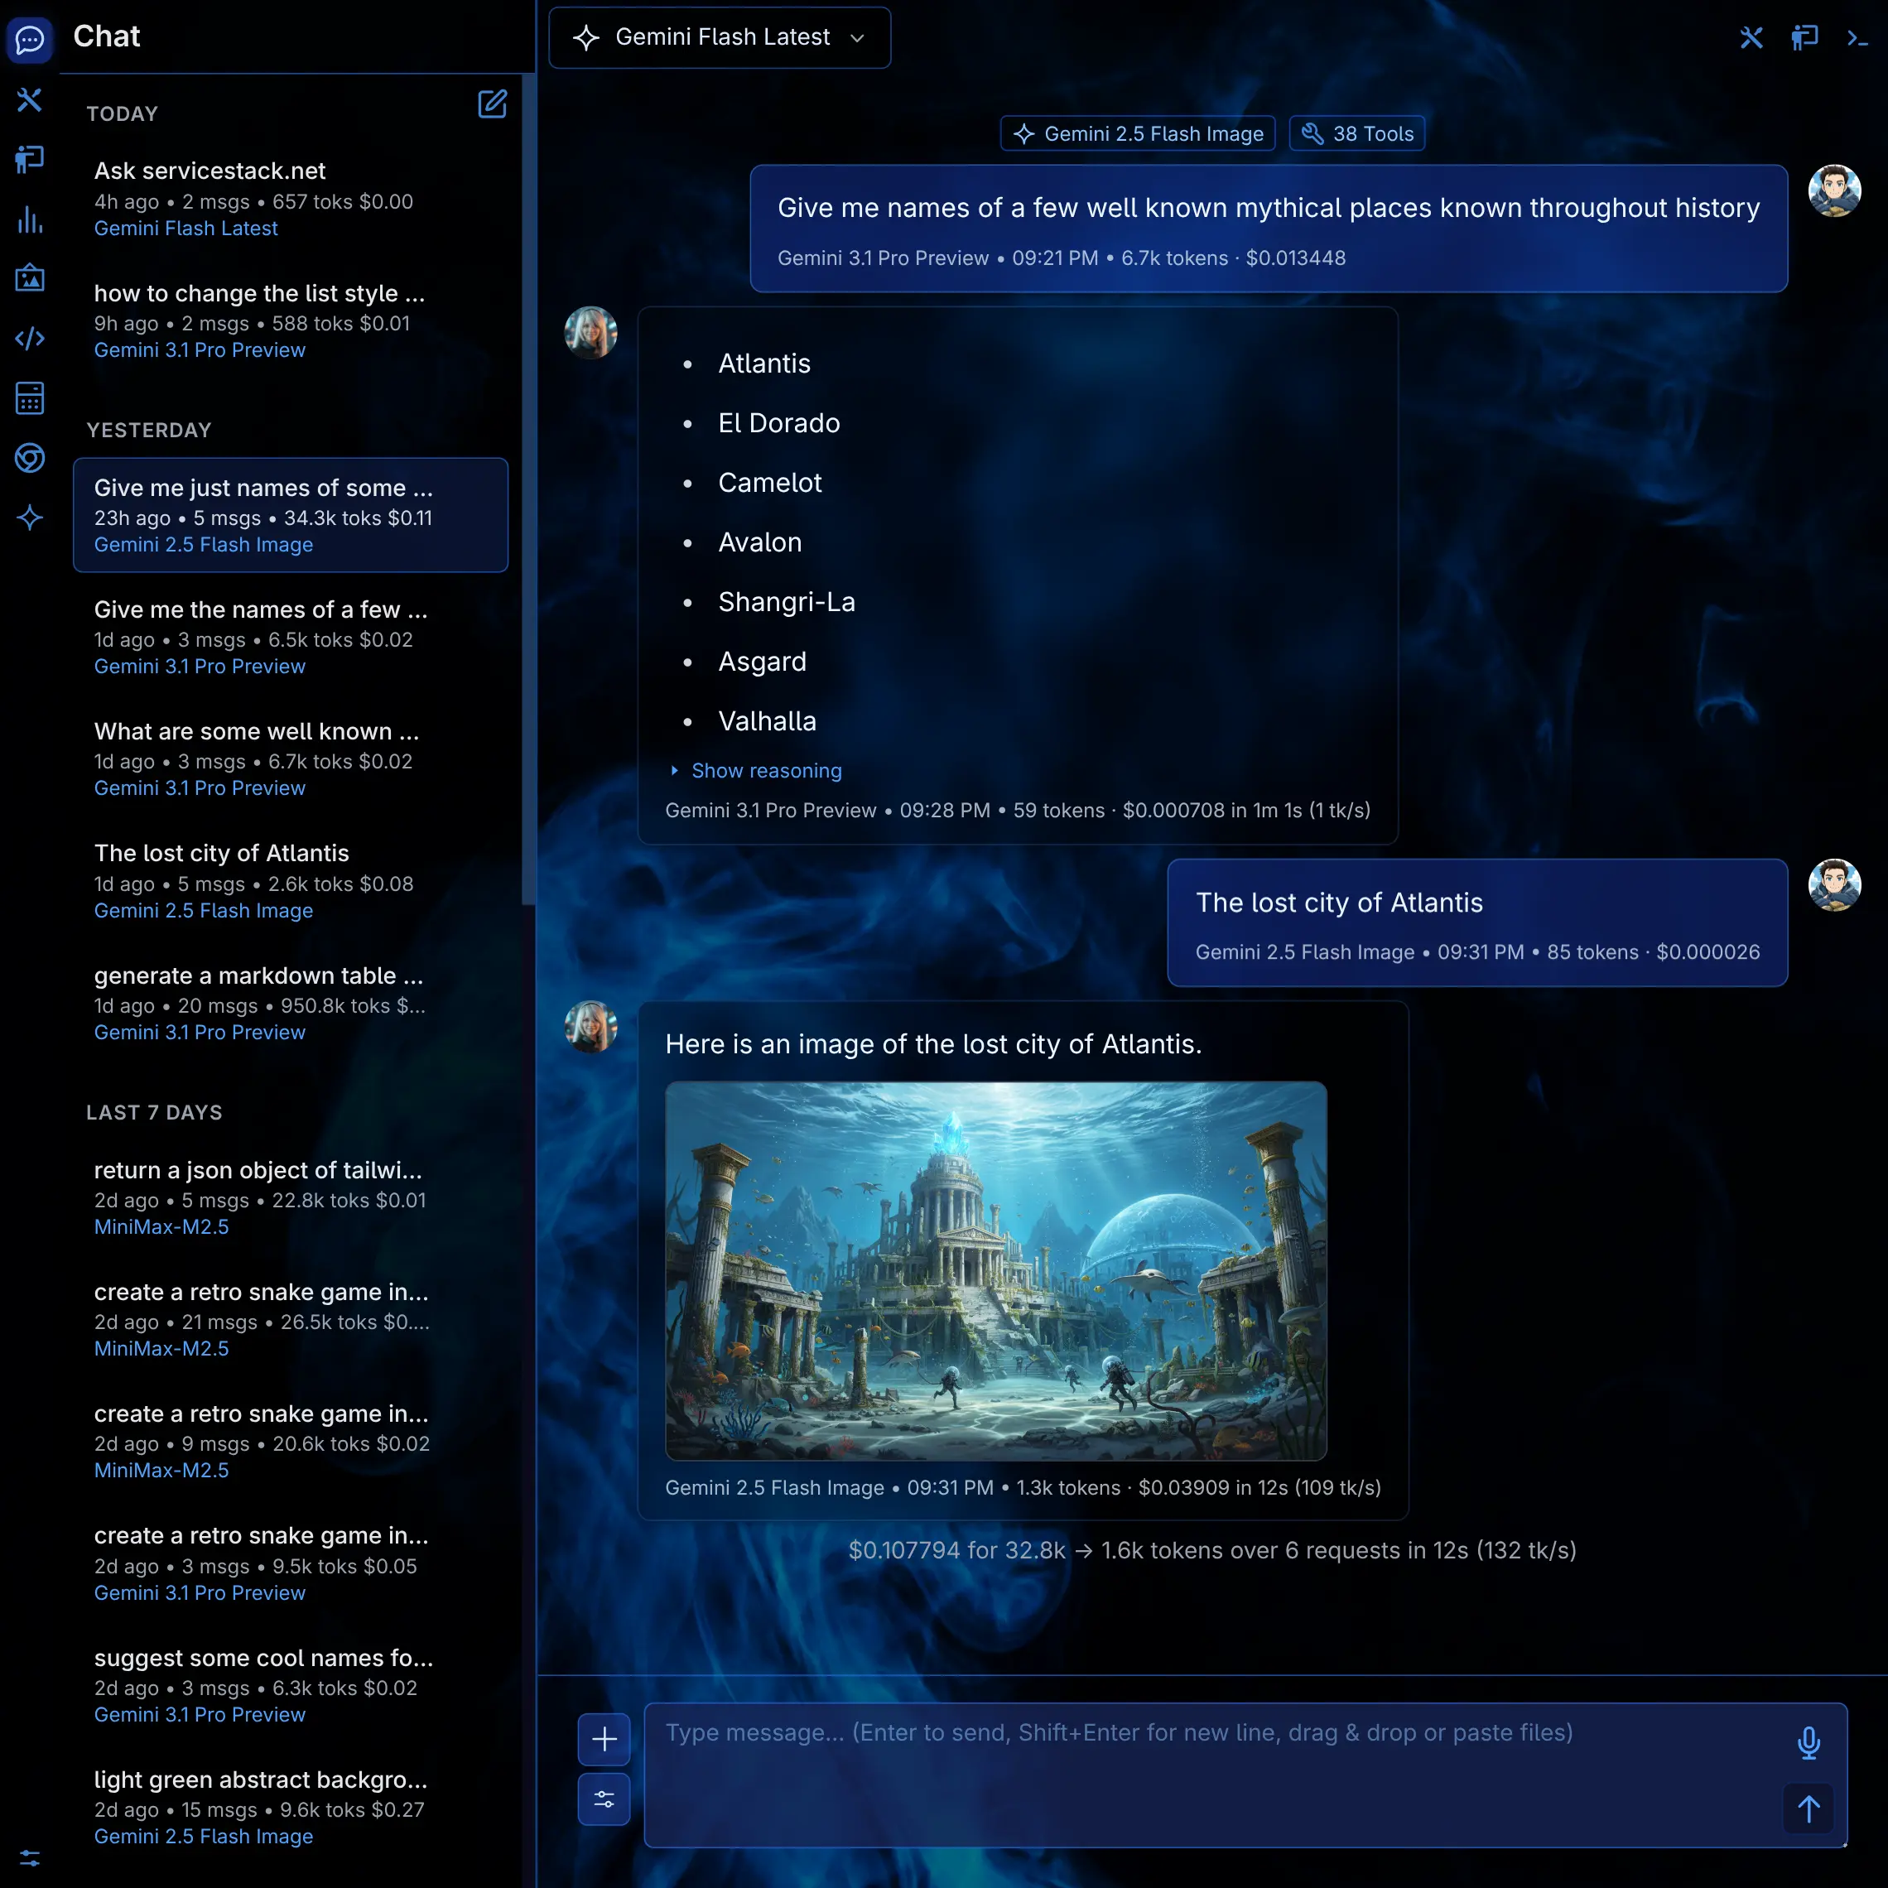Select the tools wrench icon in the left sidebar
The height and width of the screenshot is (1888, 1888).
click(31, 99)
